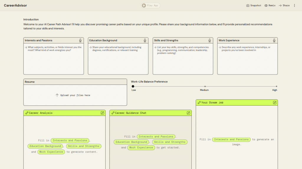Share the CareerAdvisor app
Viewport: 302px width, 169px height.
tap(284, 6)
